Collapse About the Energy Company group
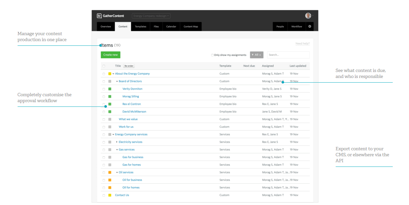The width and height of the screenshot is (409, 205). click(x=113, y=74)
